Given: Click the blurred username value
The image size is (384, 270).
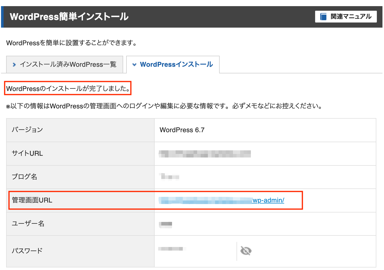Looking at the screenshot, I should (x=166, y=224).
